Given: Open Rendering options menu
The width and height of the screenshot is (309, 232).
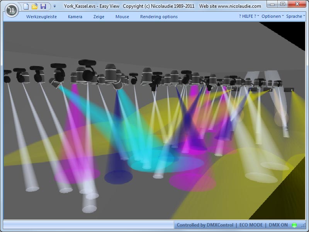Looking at the screenshot, I should pos(159,17).
